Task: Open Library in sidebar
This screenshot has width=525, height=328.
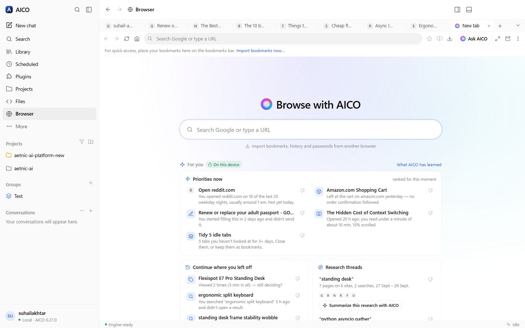Action: [x=50, y=52]
